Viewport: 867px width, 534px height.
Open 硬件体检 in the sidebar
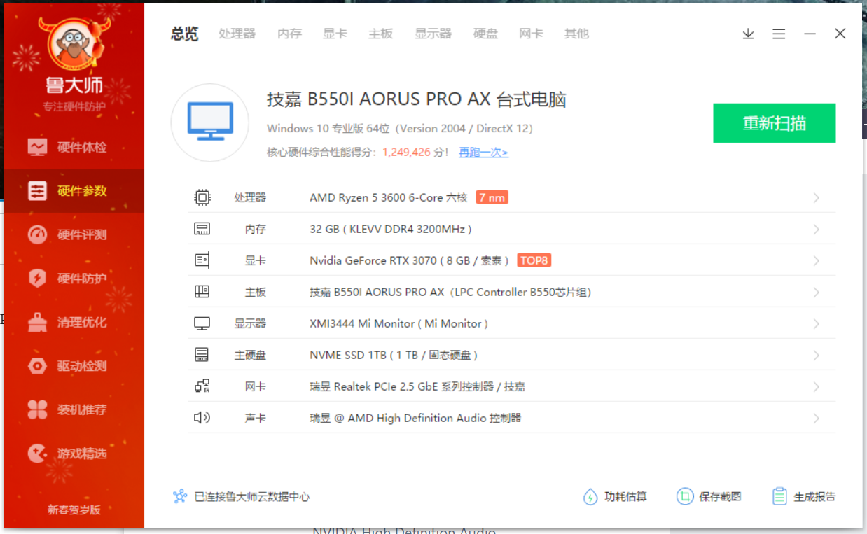74,147
